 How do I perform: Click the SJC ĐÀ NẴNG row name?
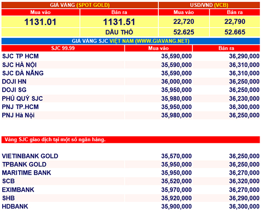click(23, 73)
